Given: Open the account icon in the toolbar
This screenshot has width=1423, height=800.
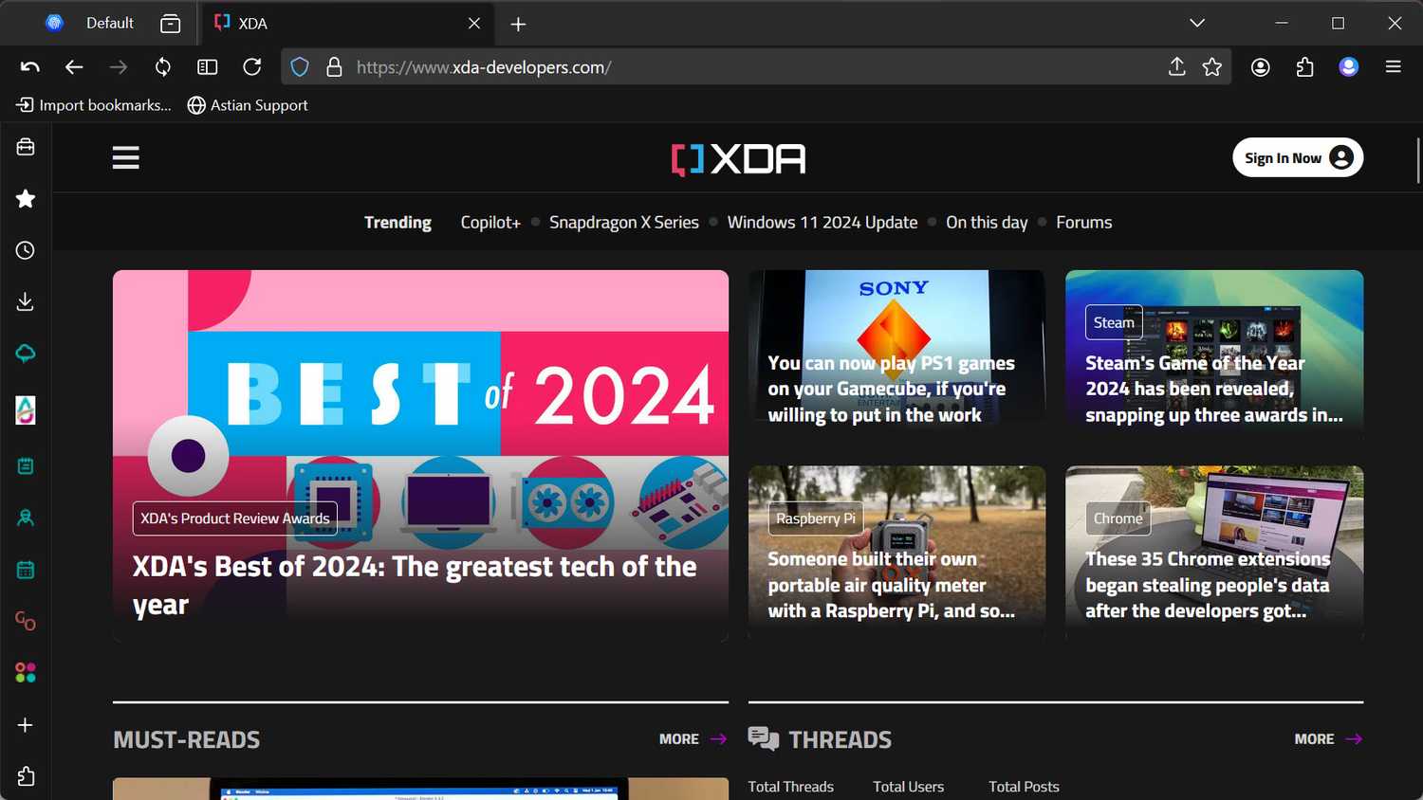Looking at the screenshot, I should [x=1261, y=66].
